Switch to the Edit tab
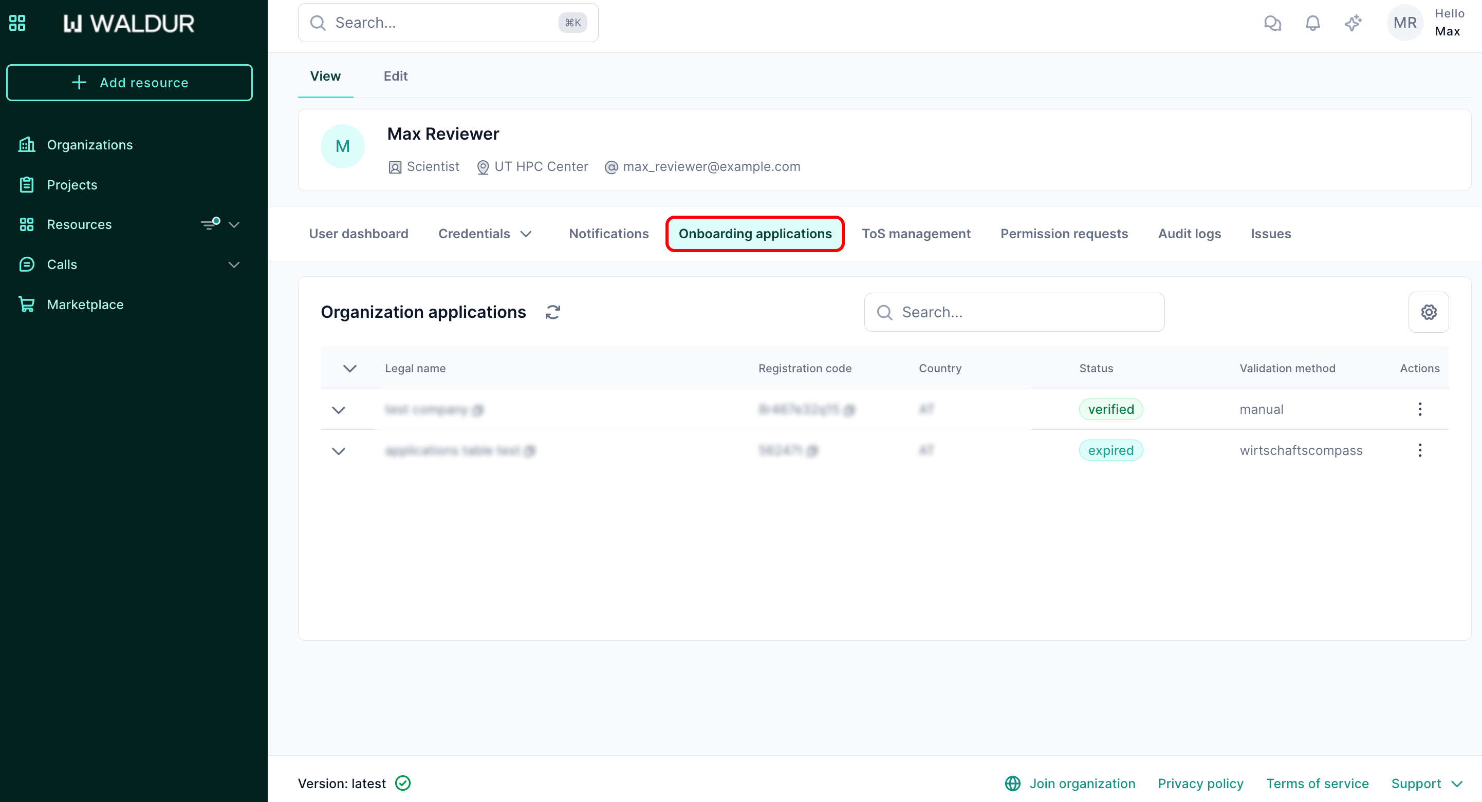 pos(395,76)
